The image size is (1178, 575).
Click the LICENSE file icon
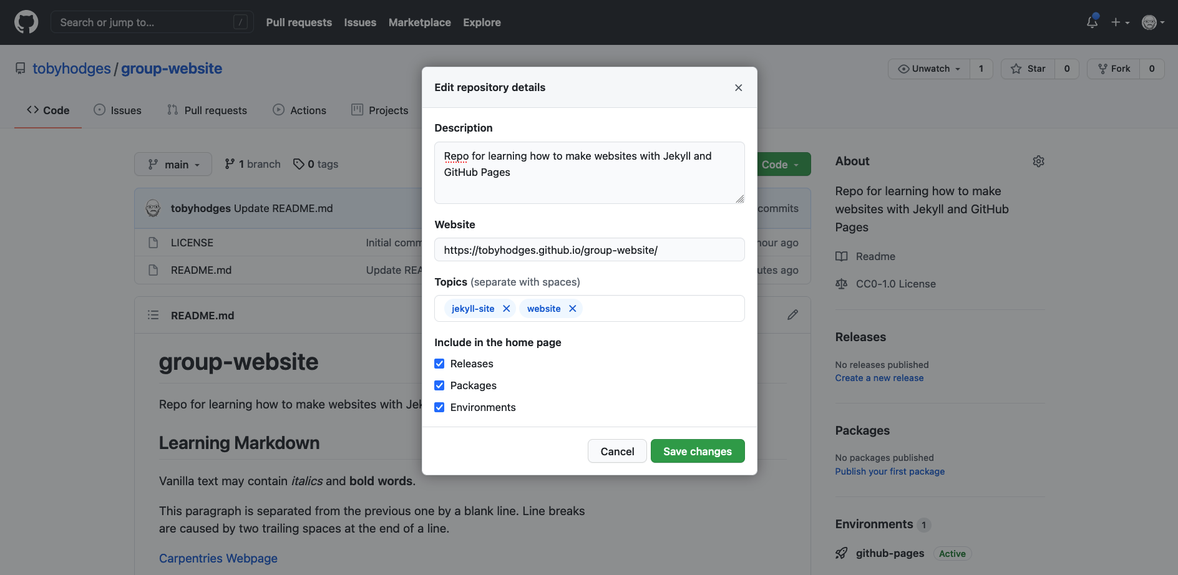[x=153, y=243]
